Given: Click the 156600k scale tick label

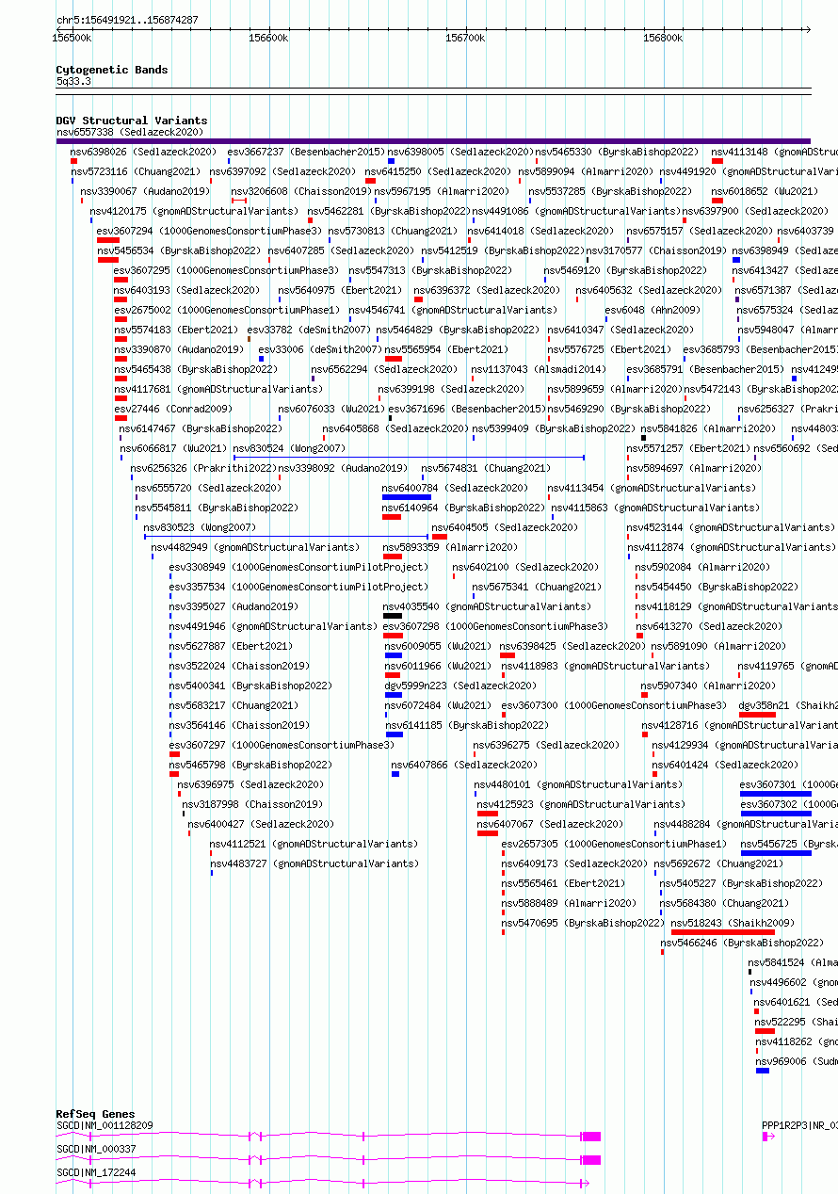Looking at the screenshot, I should click(268, 38).
